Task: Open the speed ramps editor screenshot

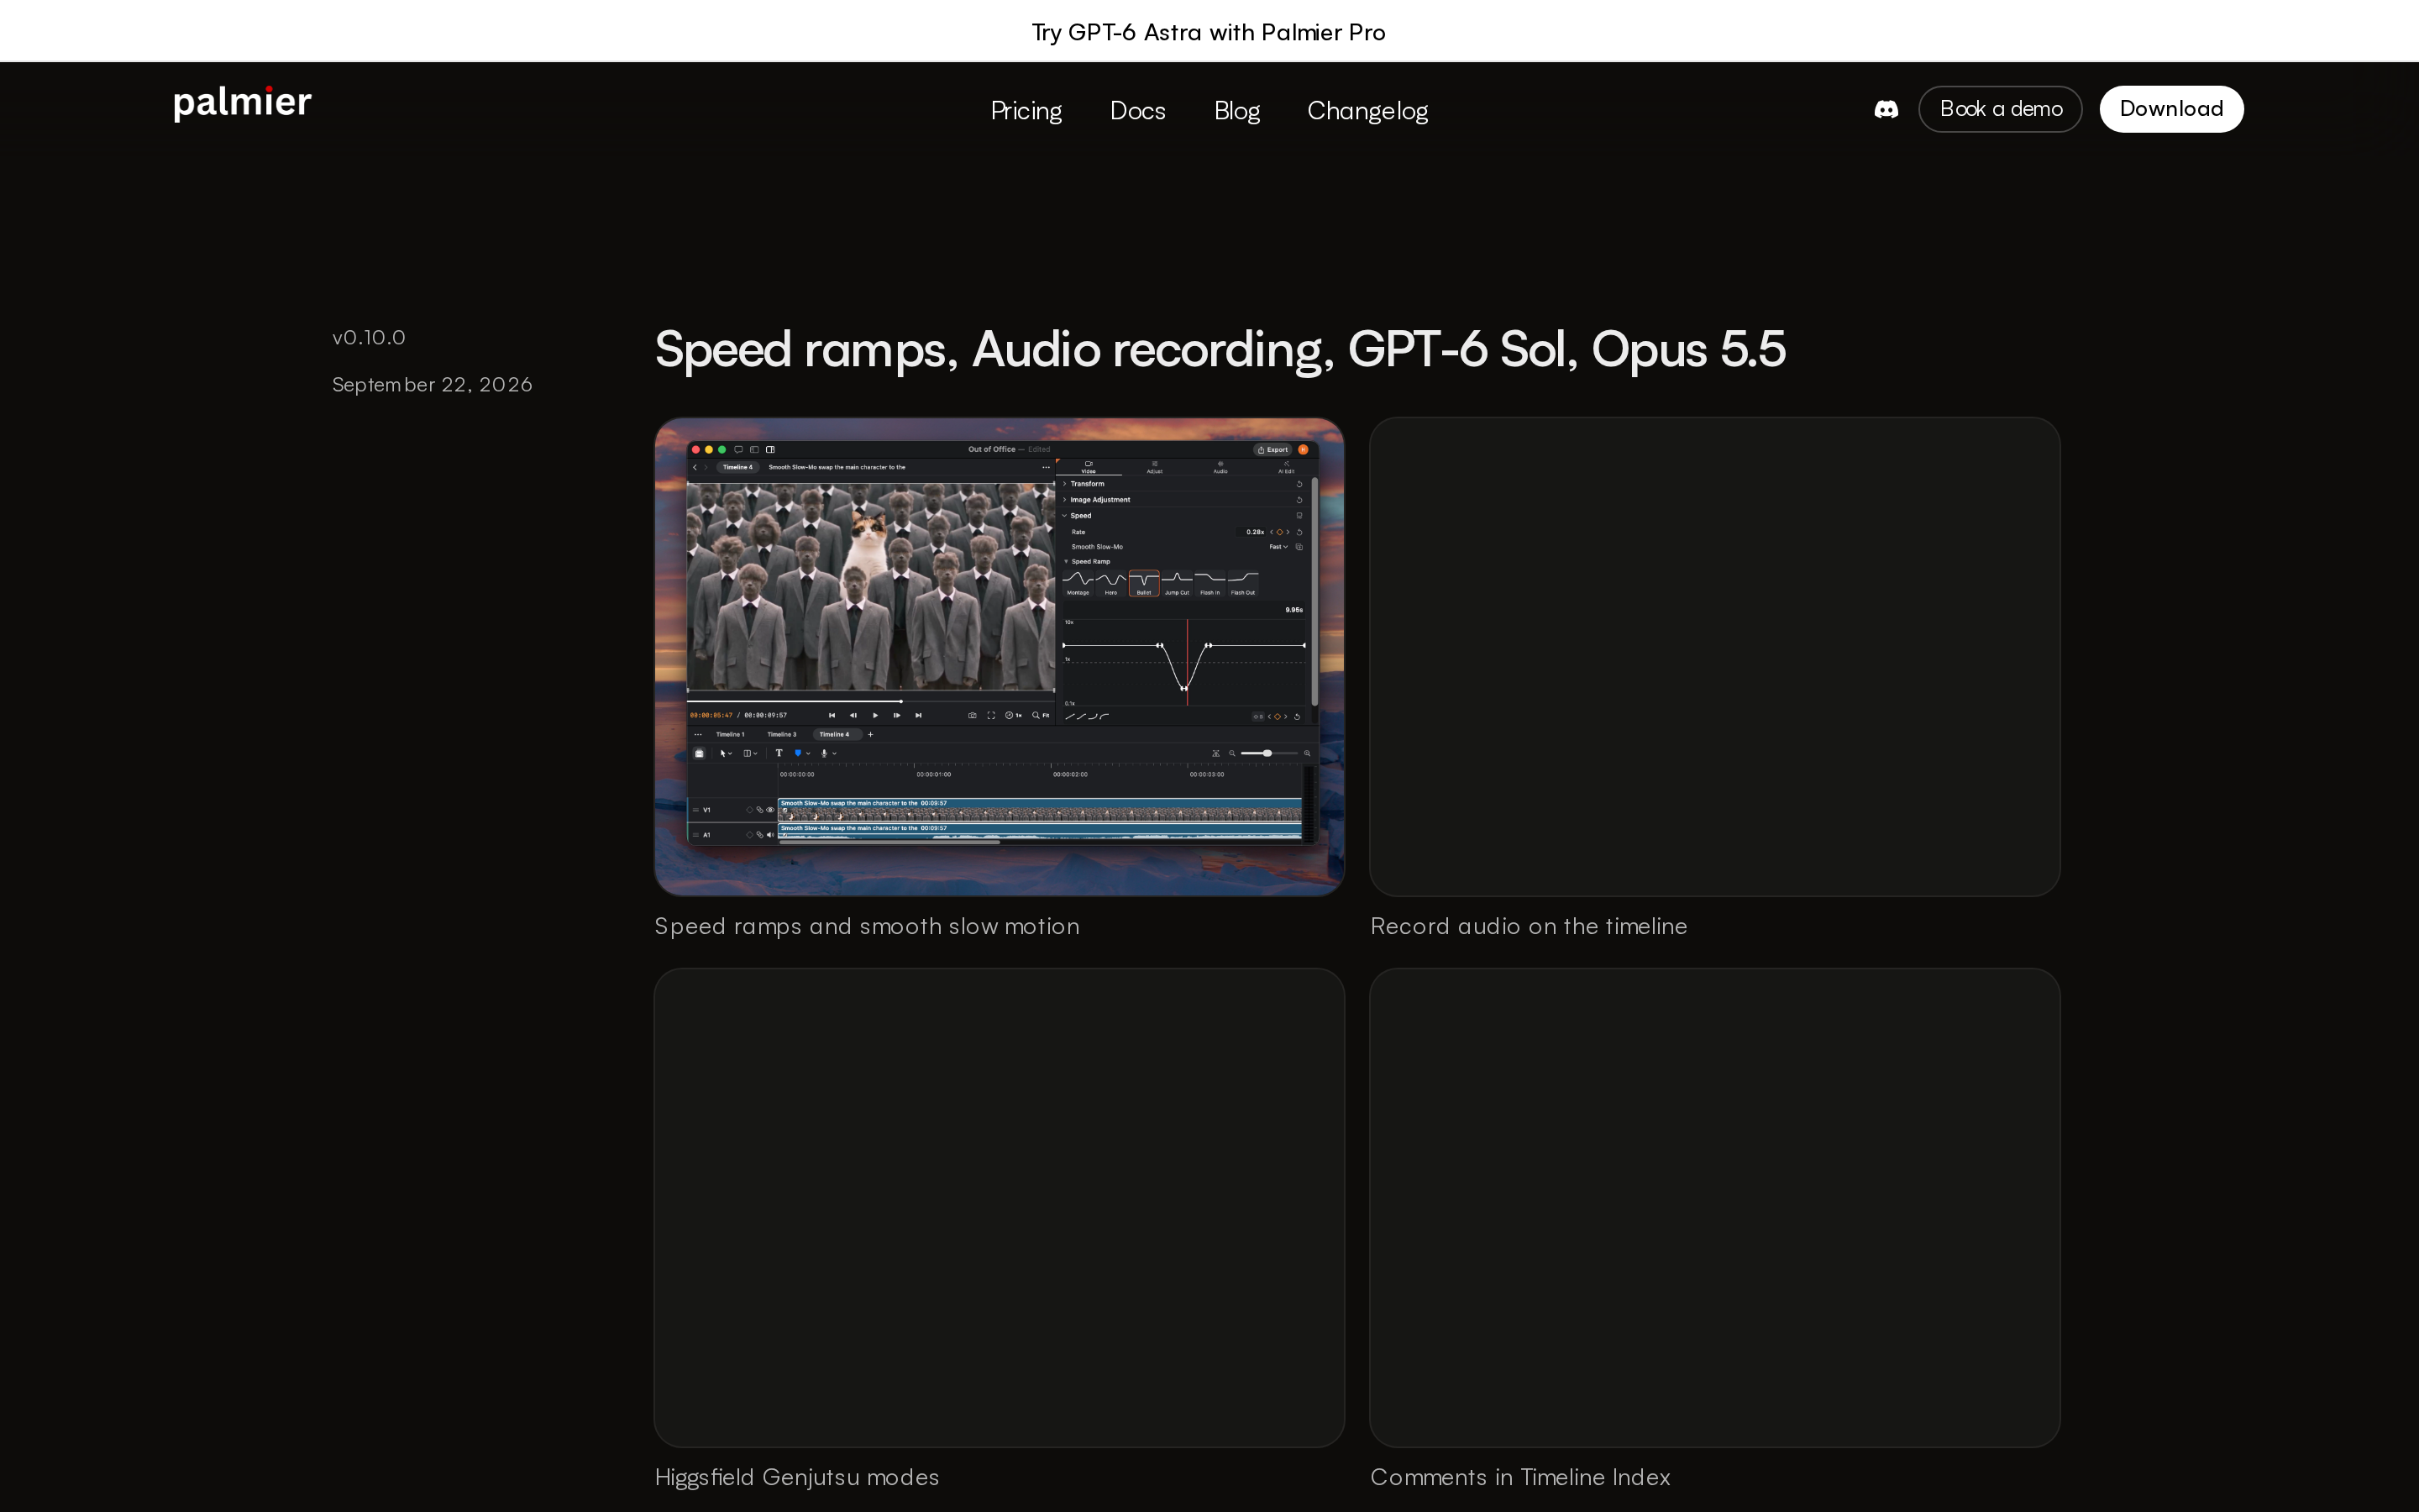Action: [999, 657]
